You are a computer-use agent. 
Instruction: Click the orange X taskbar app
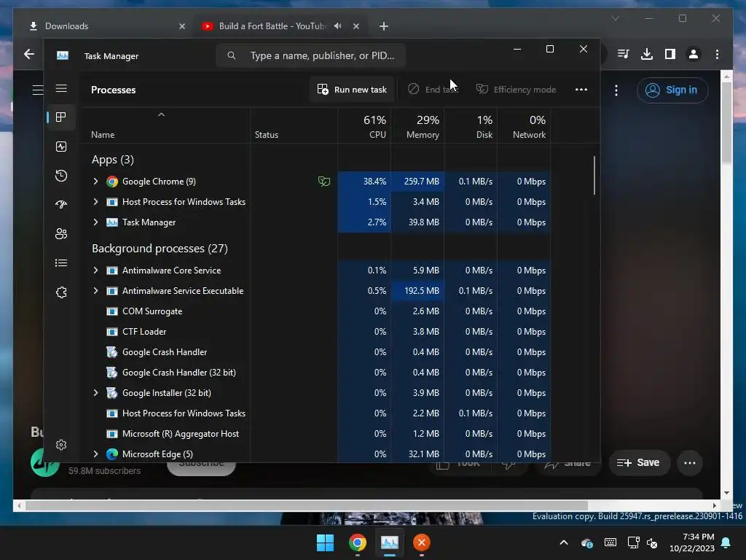point(421,542)
